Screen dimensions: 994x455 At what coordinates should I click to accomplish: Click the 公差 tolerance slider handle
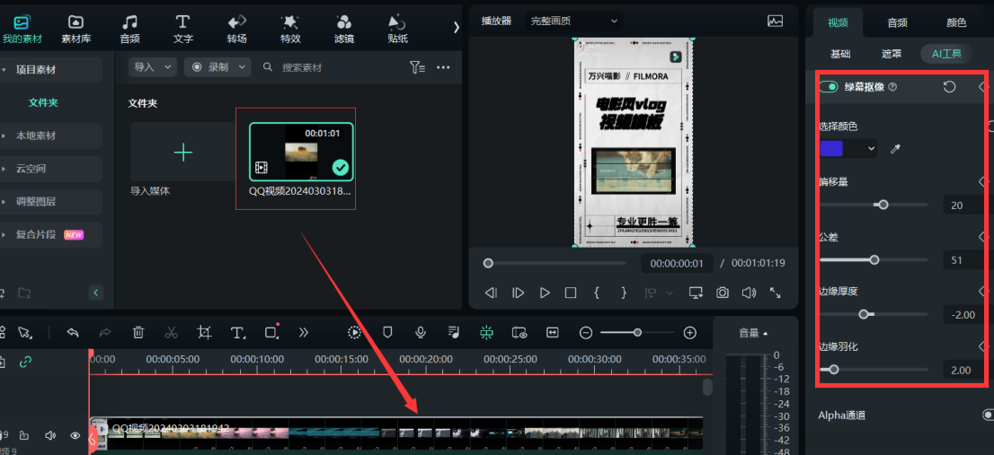pyautogui.click(x=874, y=260)
